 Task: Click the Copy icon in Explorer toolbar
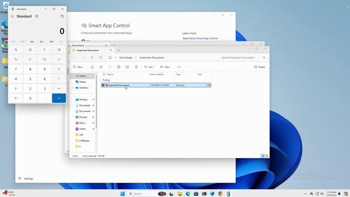[101, 67]
